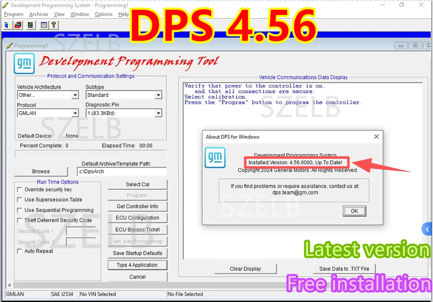Click 'No File Selected' in status bar
The width and height of the screenshot is (433, 302).
point(185,294)
